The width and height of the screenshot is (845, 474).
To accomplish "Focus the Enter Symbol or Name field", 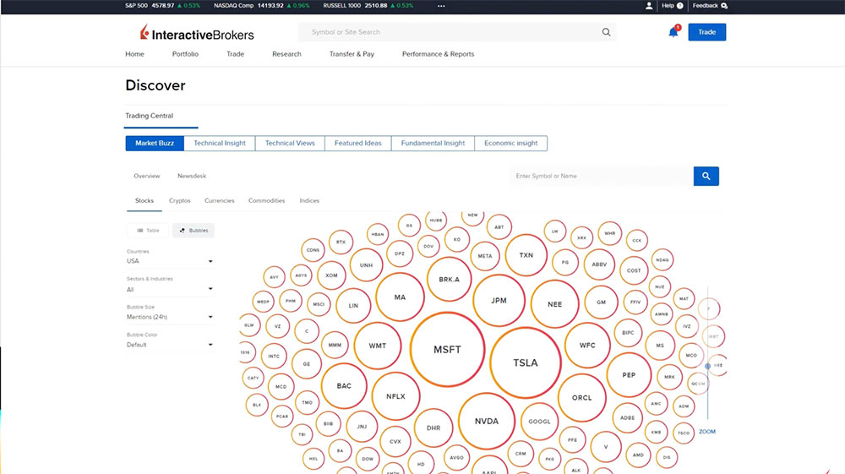I will click(x=601, y=176).
